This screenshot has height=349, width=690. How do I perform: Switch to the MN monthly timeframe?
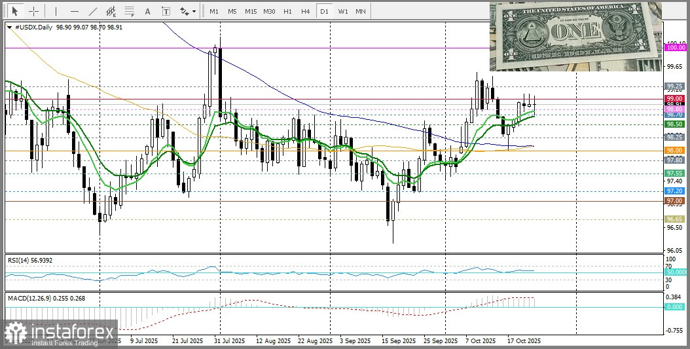pyautogui.click(x=361, y=11)
